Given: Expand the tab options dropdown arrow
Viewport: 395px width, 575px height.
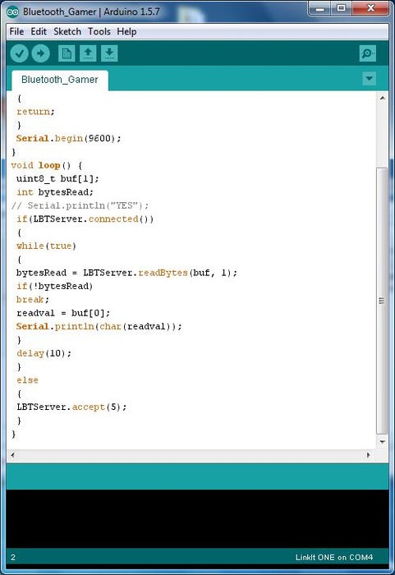Looking at the screenshot, I should 370,79.
